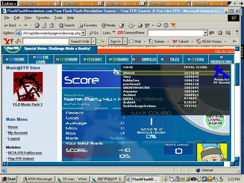Open the Tools menu

click(x=58, y=18)
